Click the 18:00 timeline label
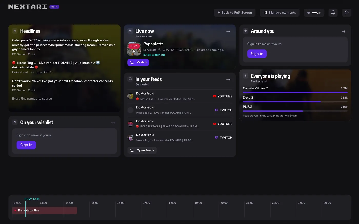 (x=172, y=203)
